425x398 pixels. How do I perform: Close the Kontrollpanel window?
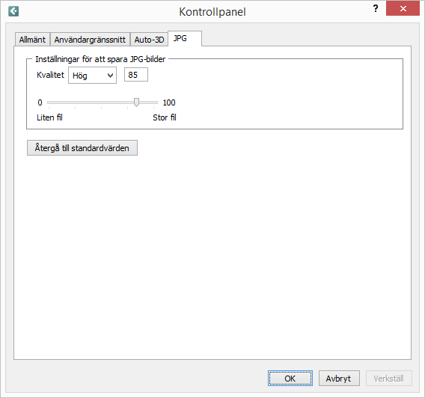[403, 8]
